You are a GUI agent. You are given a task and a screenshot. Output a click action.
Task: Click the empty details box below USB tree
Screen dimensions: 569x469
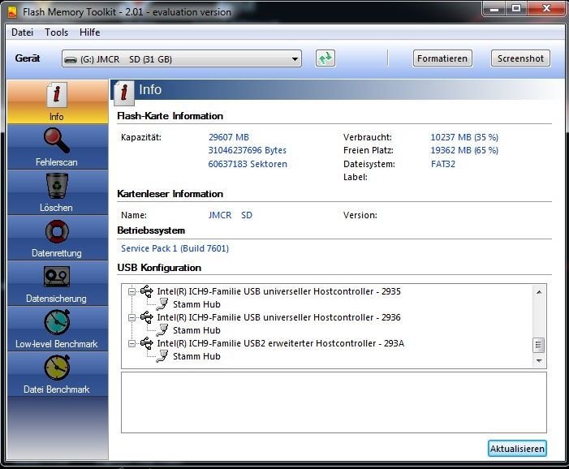coord(334,402)
